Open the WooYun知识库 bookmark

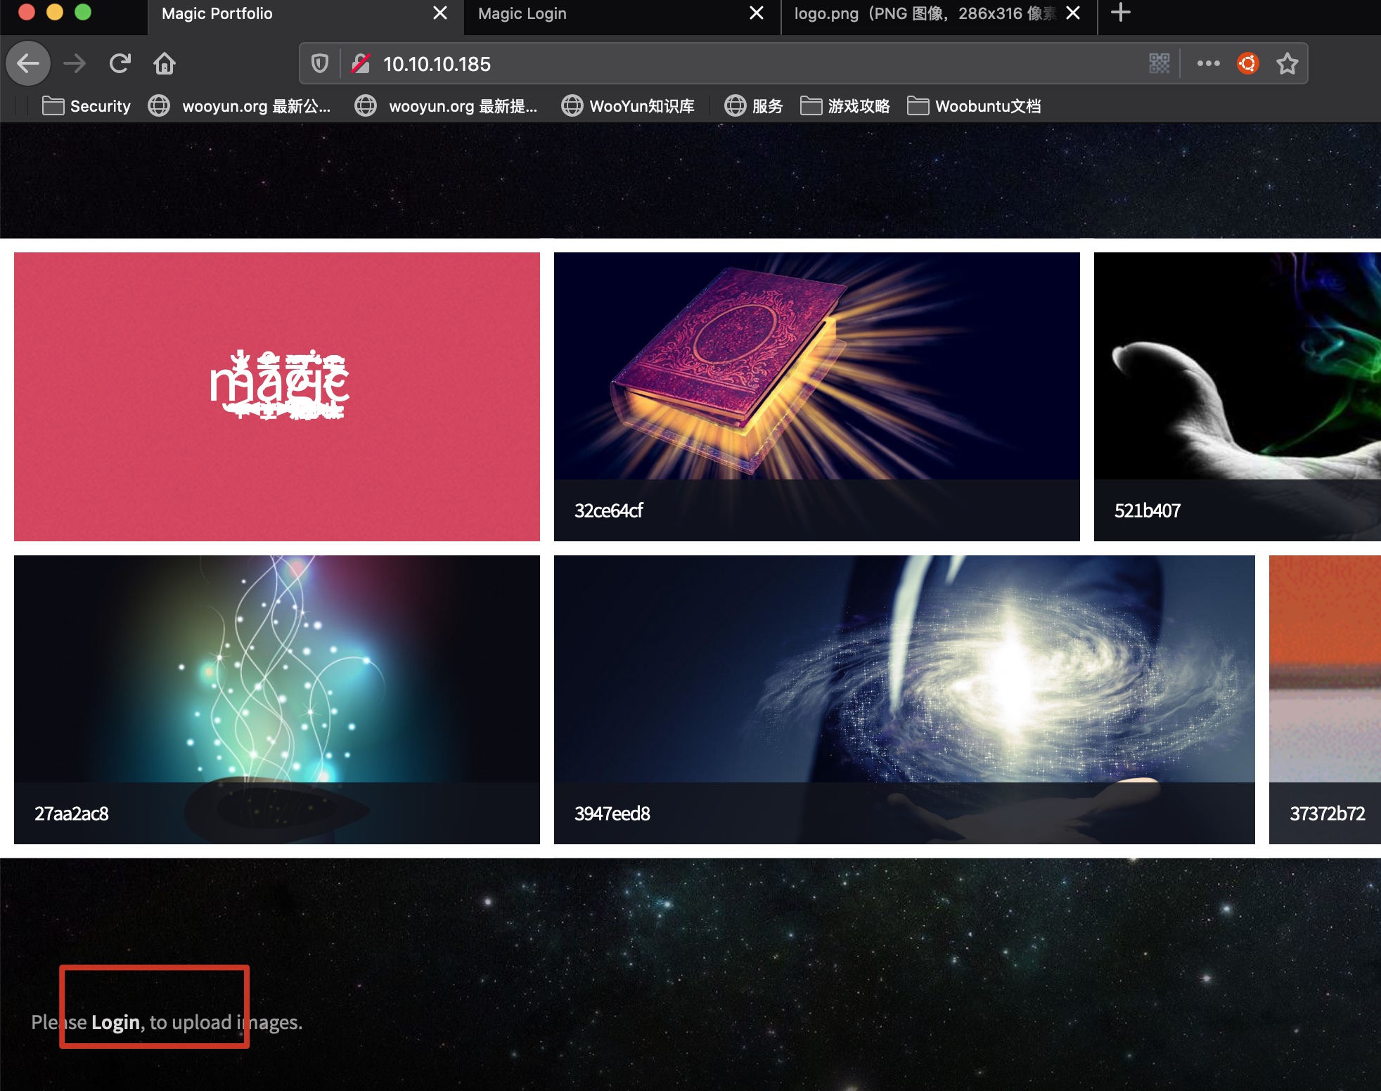point(628,106)
